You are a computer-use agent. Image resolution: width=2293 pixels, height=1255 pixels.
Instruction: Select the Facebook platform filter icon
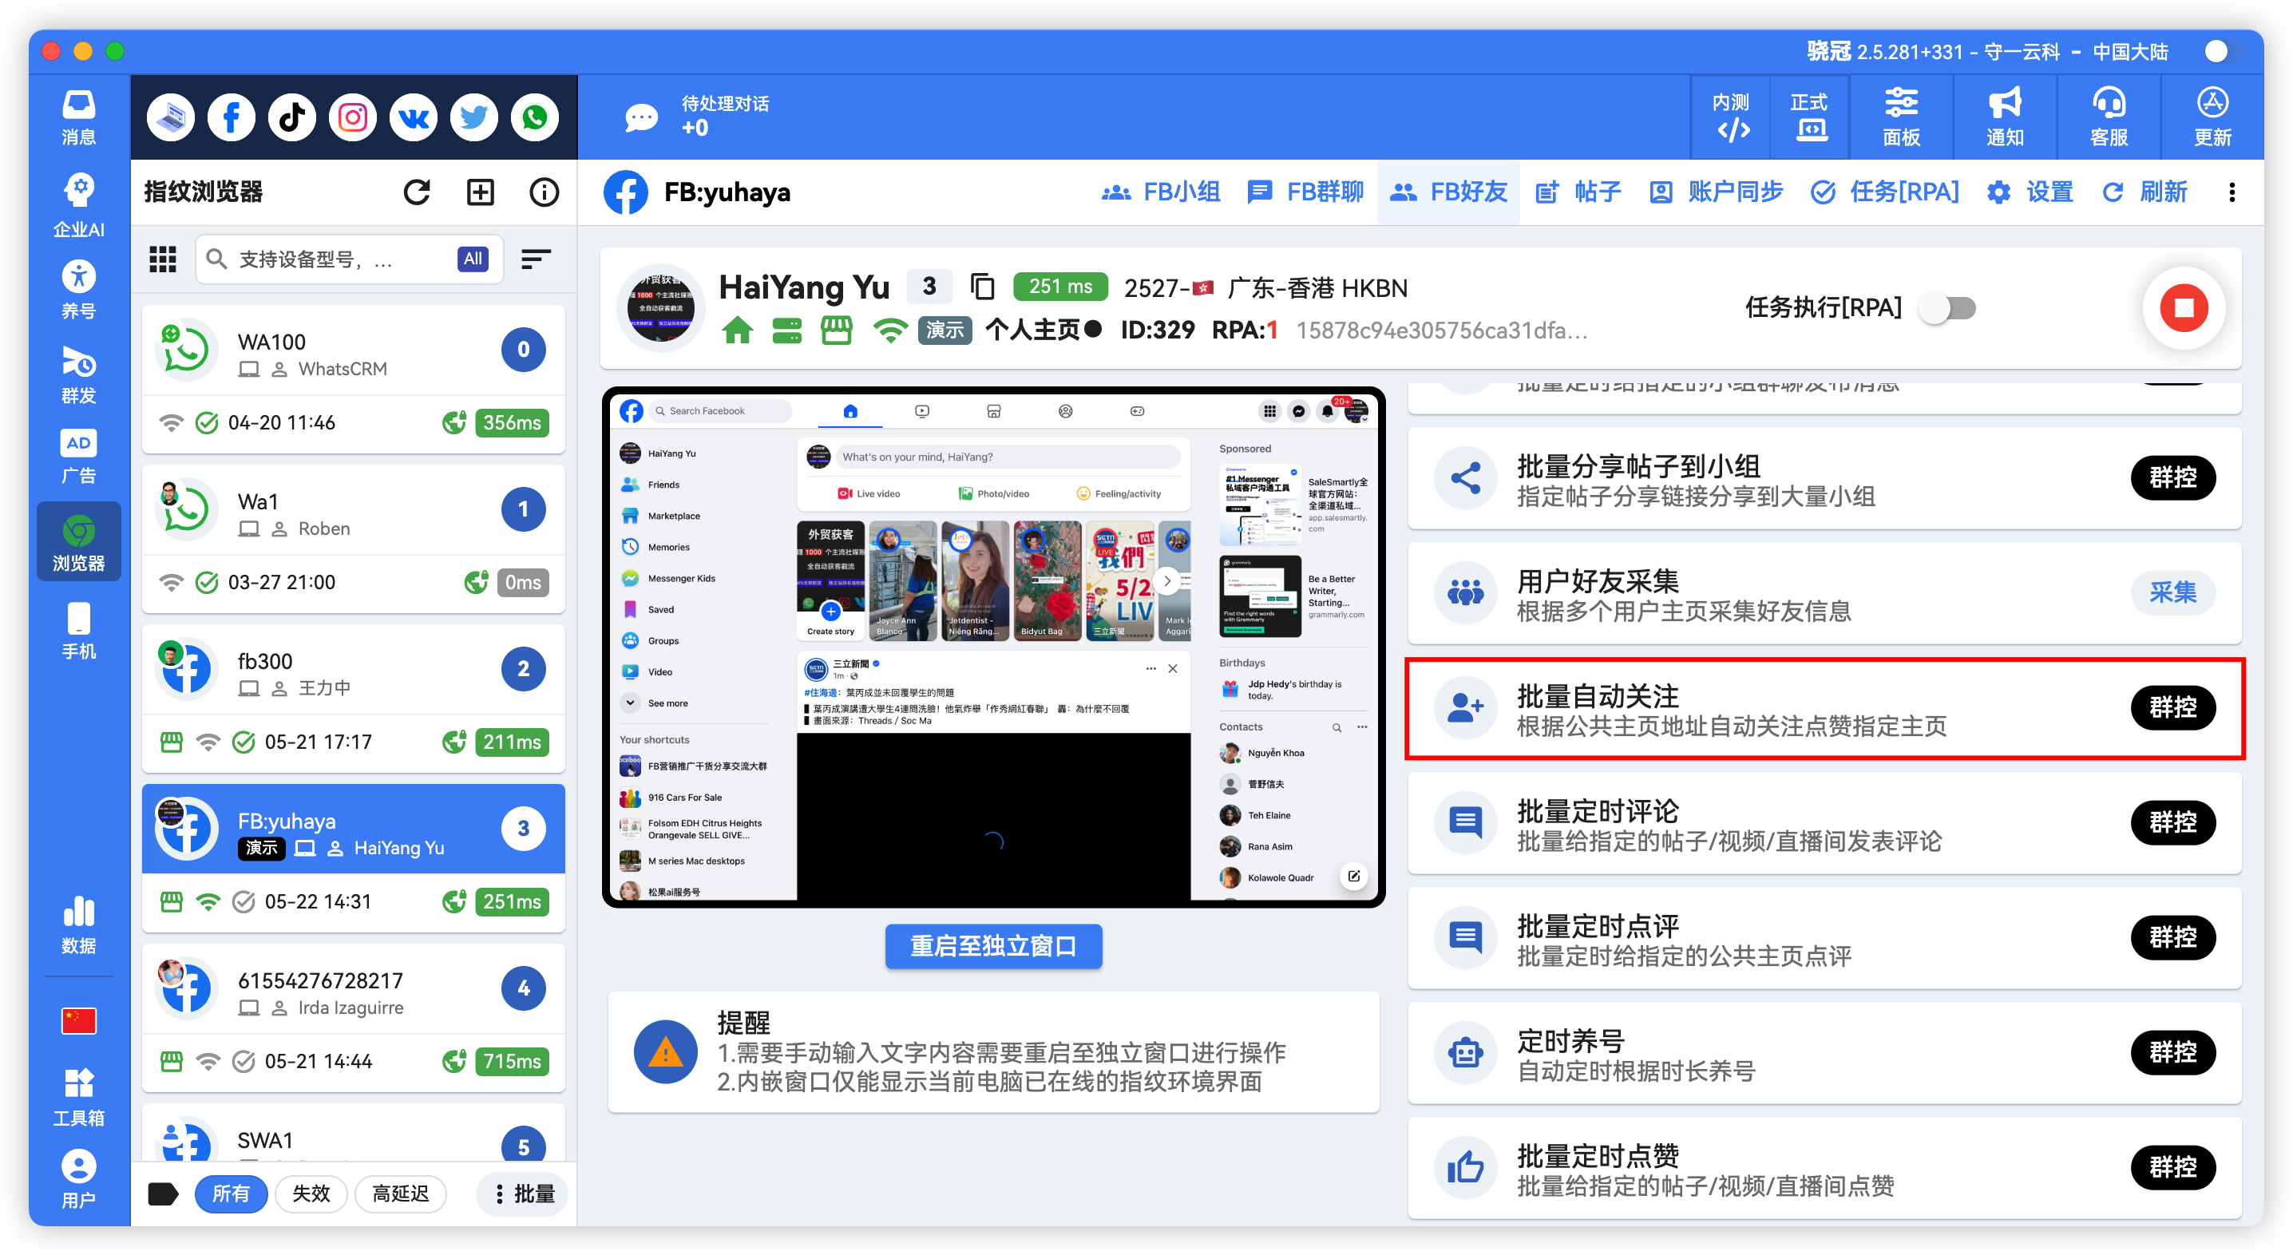point(231,117)
